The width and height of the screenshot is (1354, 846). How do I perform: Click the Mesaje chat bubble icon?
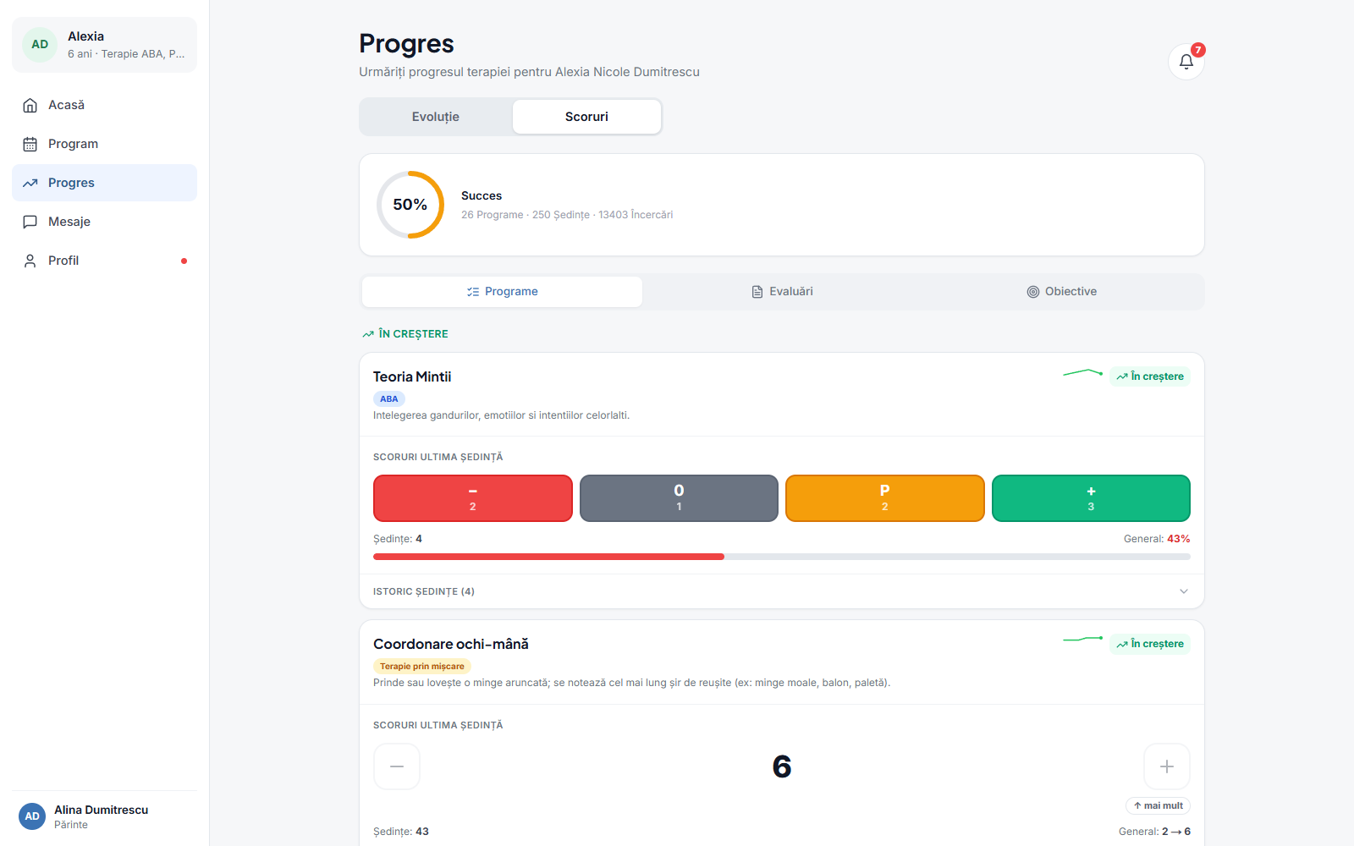pyautogui.click(x=30, y=222)
